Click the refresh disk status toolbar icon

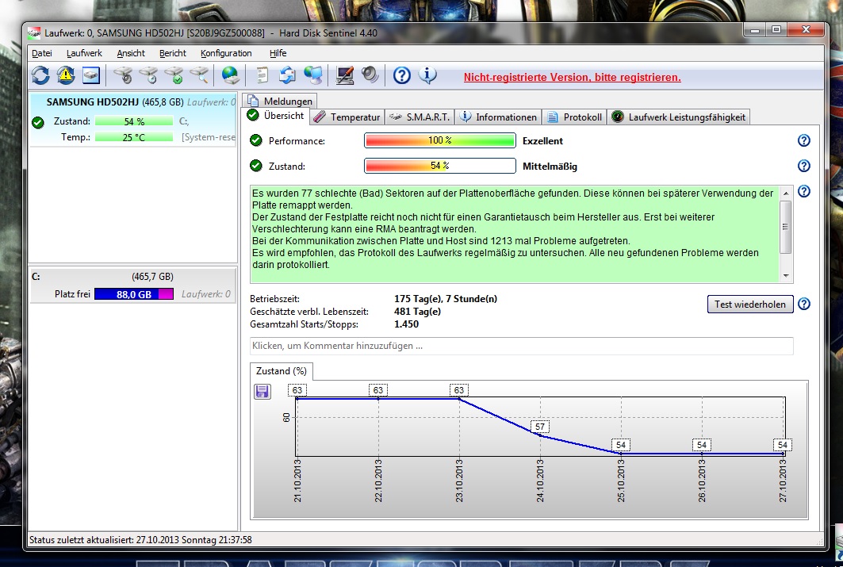(x=40, y=76)
